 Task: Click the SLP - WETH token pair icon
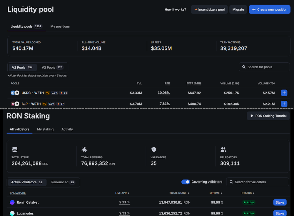[x=15, y=104]
